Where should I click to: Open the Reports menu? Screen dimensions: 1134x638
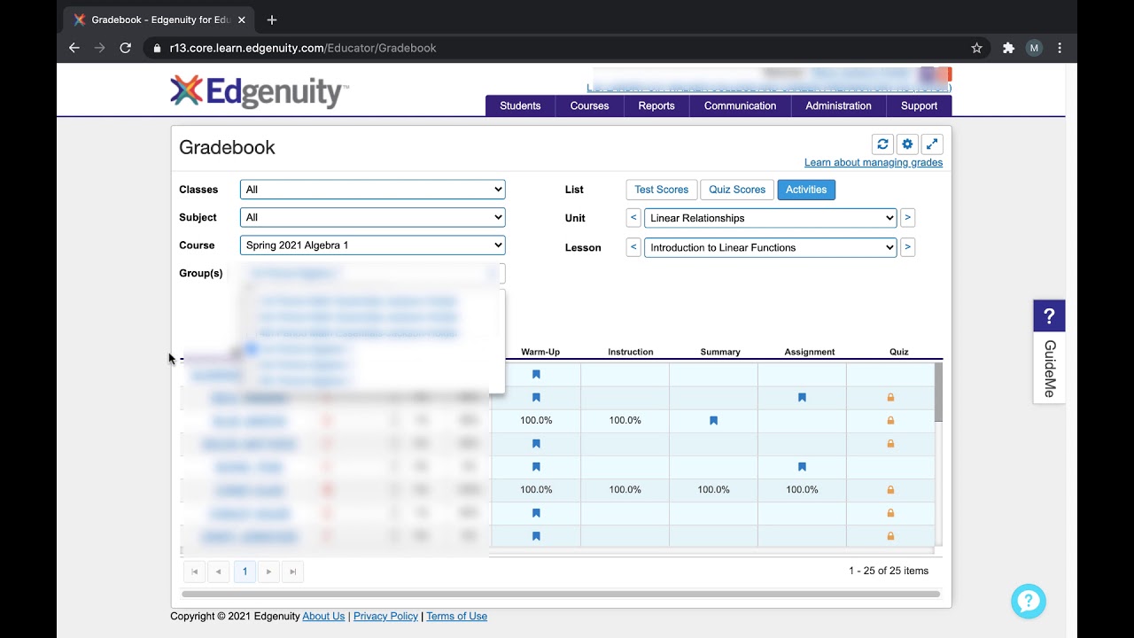coord(656,105)
